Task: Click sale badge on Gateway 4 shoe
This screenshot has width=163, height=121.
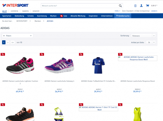Action: point(42,54)
